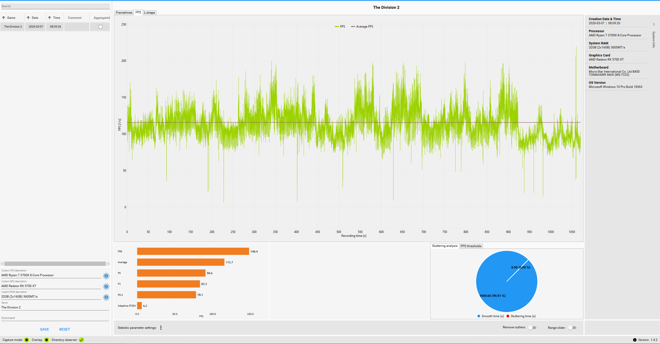This screenshot has height=344, width=660.
Task: Sort records by Game column arrow
Action: click(x=4, y=18)
